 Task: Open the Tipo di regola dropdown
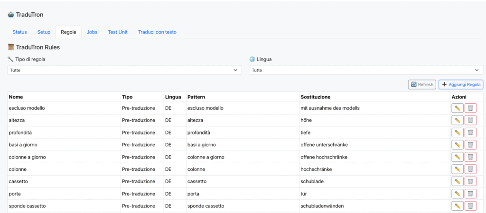tap(124, 70)
